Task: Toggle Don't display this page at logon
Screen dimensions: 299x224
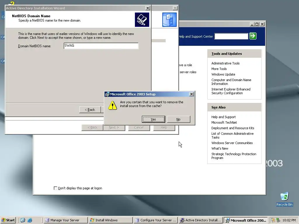Action: click(x=55, y=188)
